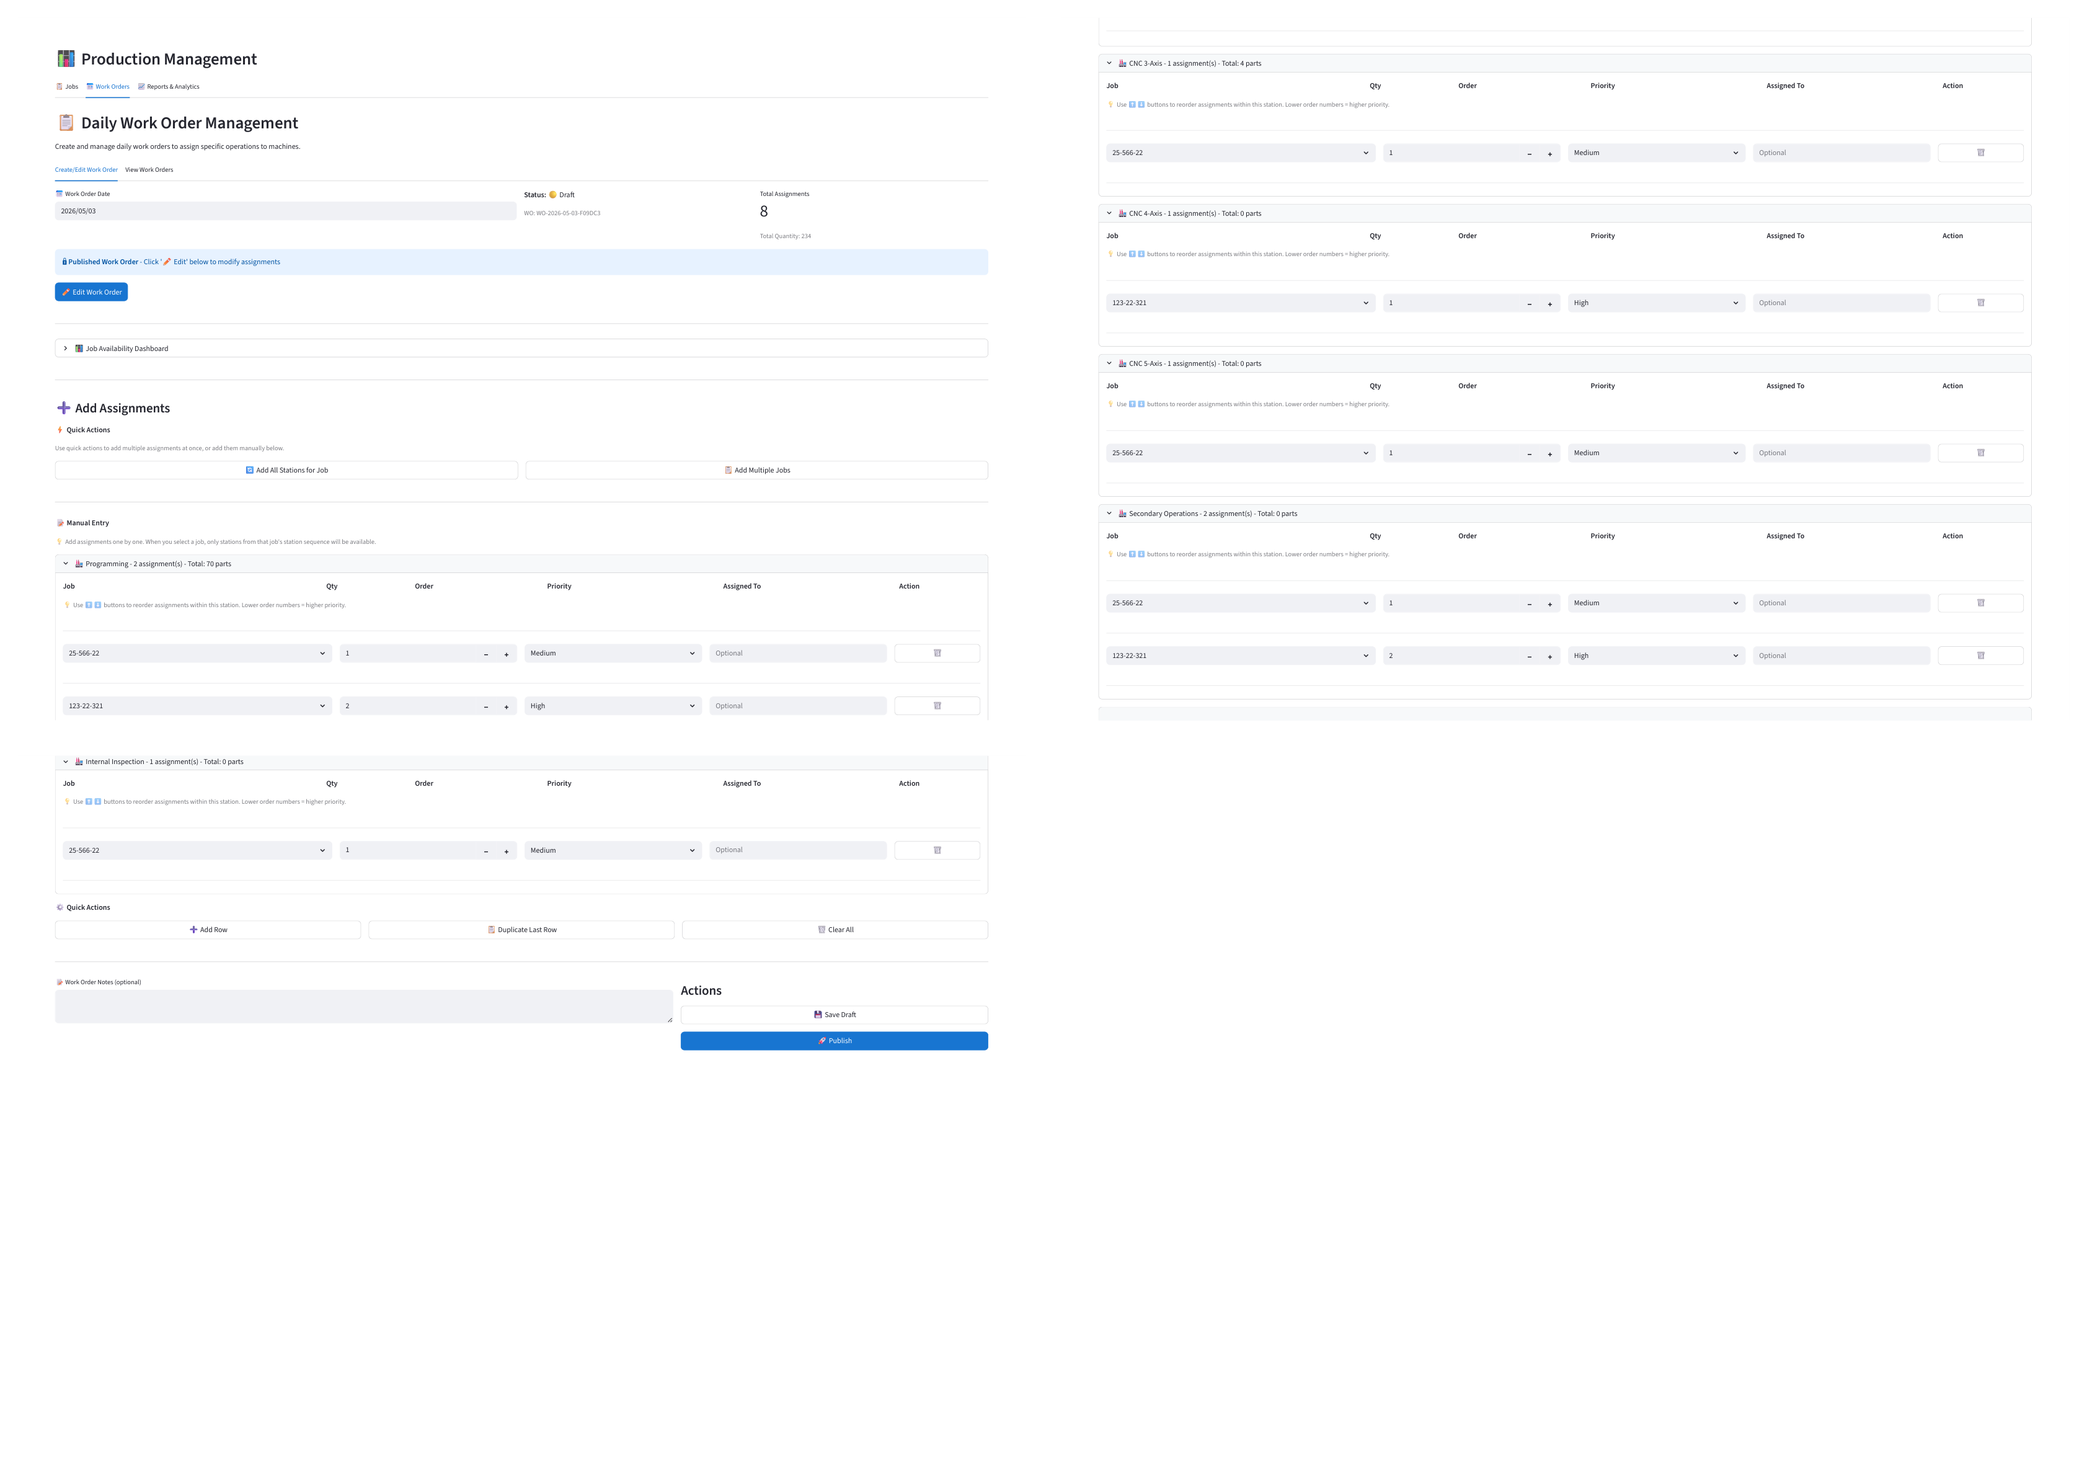Viewport: 2087px width, 1476px height.
Task: Delete Secondary Operations 123-22-321 assignment
Action: point(1980,656)
